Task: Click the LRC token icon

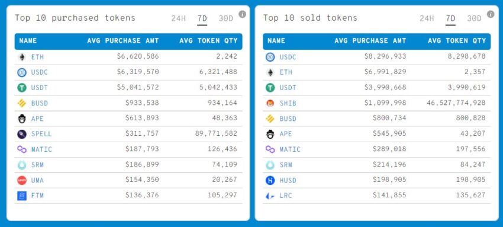Action: pos(270,196)
